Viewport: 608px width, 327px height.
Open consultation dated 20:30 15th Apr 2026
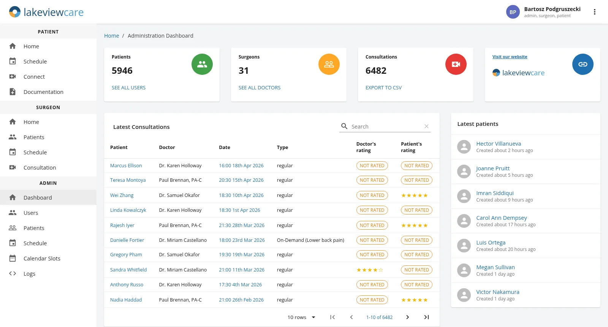(241, 180)
